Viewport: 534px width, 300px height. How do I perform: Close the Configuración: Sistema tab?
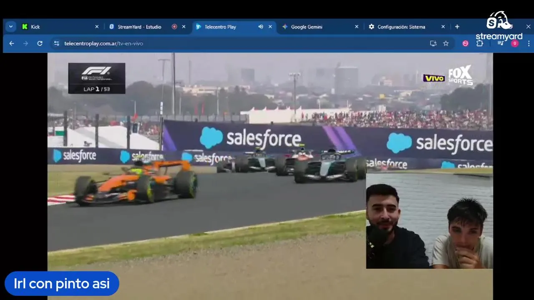click(x=443, y=27)
